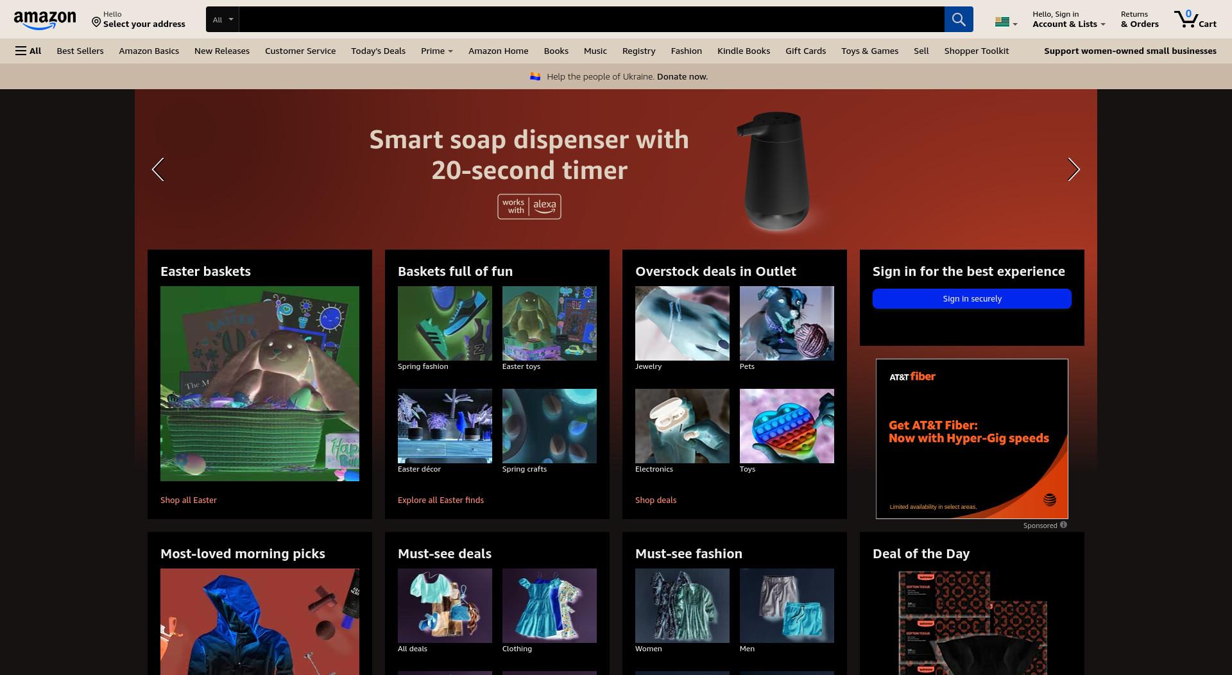The height and width of the screenshot is (675, 1232).
Task: Open Shopper Toolkit
Action: click(x=976, y=51)
